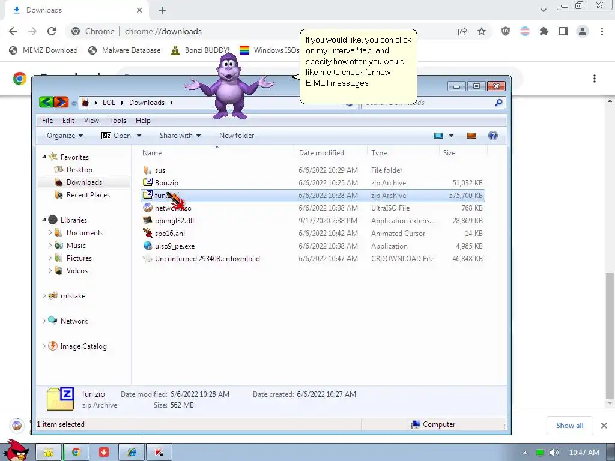This screenshot has width=615, height=461.
Task: Select the Pictures library
Action: tap(79, 258)
